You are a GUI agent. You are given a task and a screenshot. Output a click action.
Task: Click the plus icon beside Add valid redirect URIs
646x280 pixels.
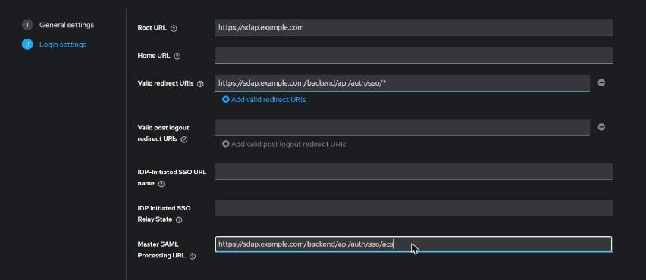click(226, 99)
